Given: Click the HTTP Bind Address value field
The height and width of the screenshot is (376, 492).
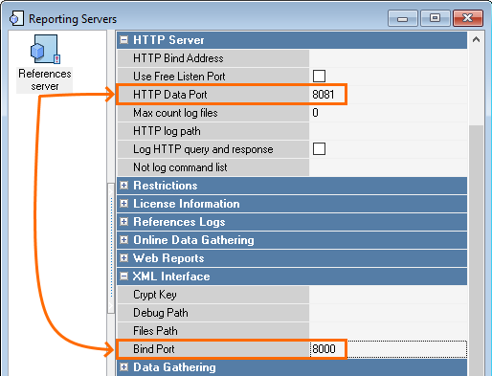Looking at the screenshot, I should pyautogui.click(x=388, y=58).
